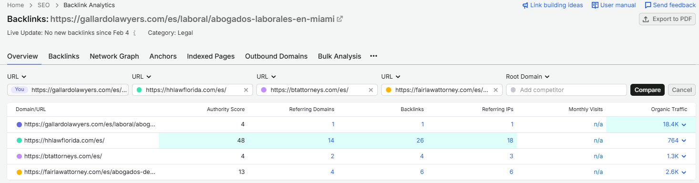Image resolution: width=699 pixels, height=183 pixels.
Task: Click the Organic Traffic column header
Action: point(669,109)
